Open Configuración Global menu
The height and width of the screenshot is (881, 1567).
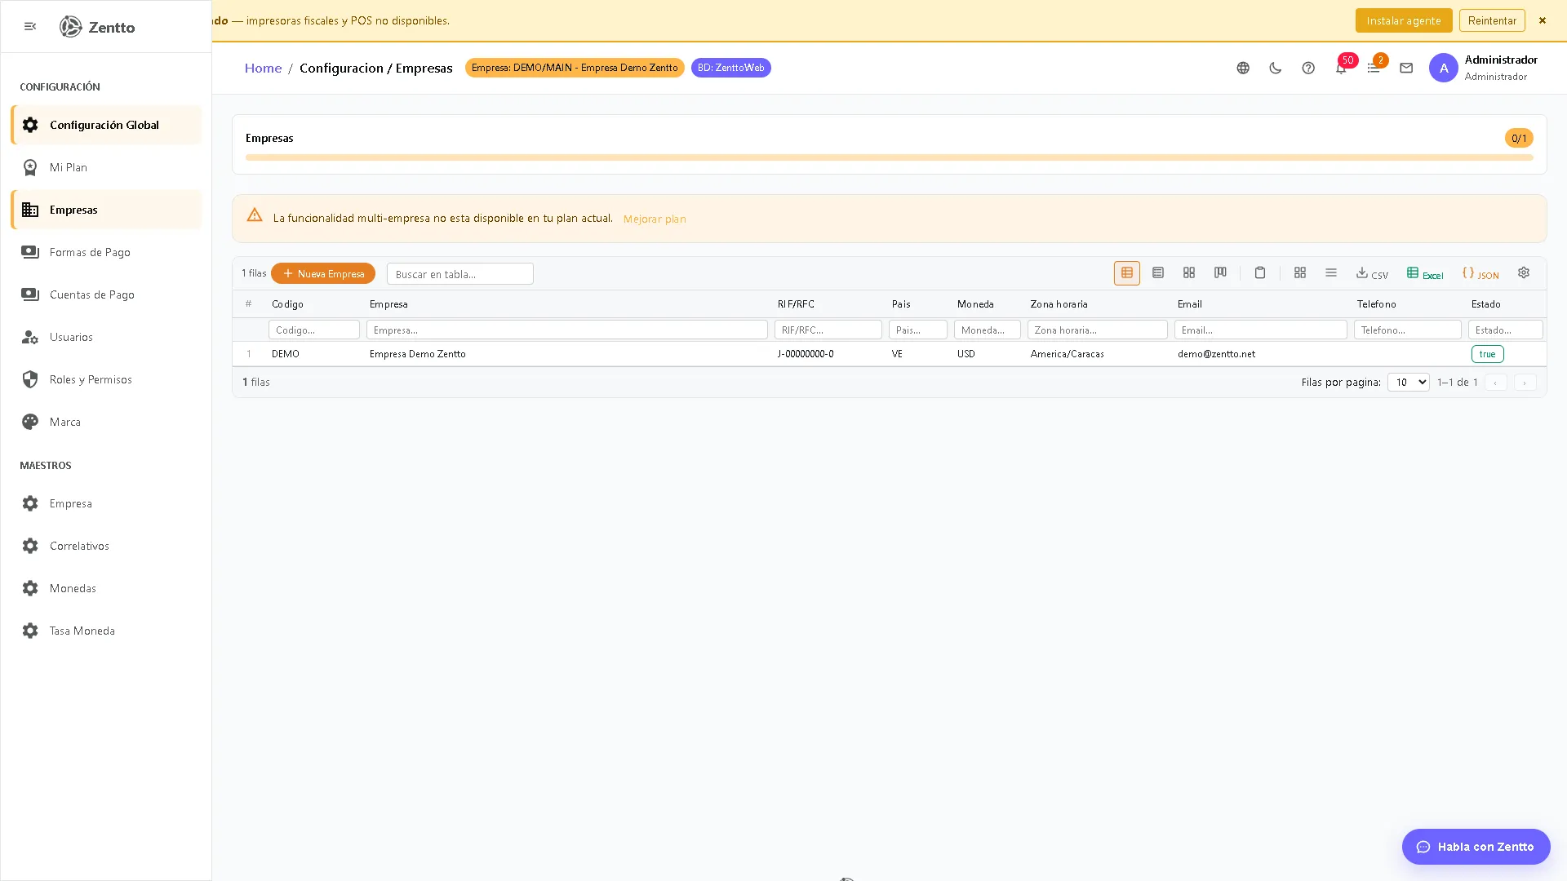pos(106,125)
